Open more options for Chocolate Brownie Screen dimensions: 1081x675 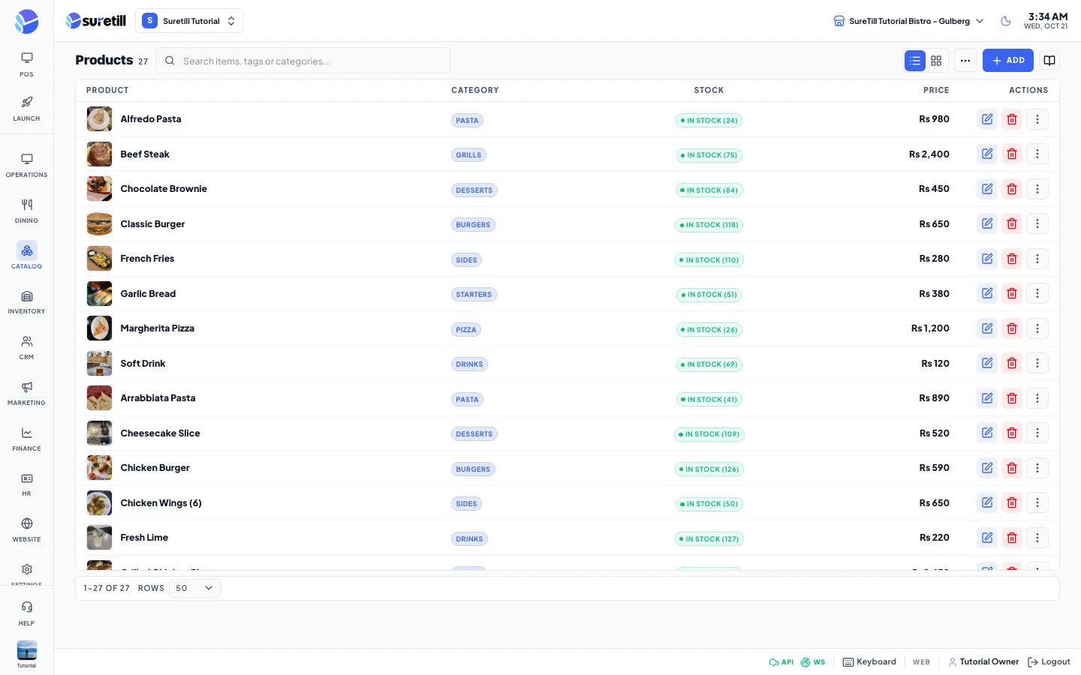pyautogui.click(x=1037, y=189)
